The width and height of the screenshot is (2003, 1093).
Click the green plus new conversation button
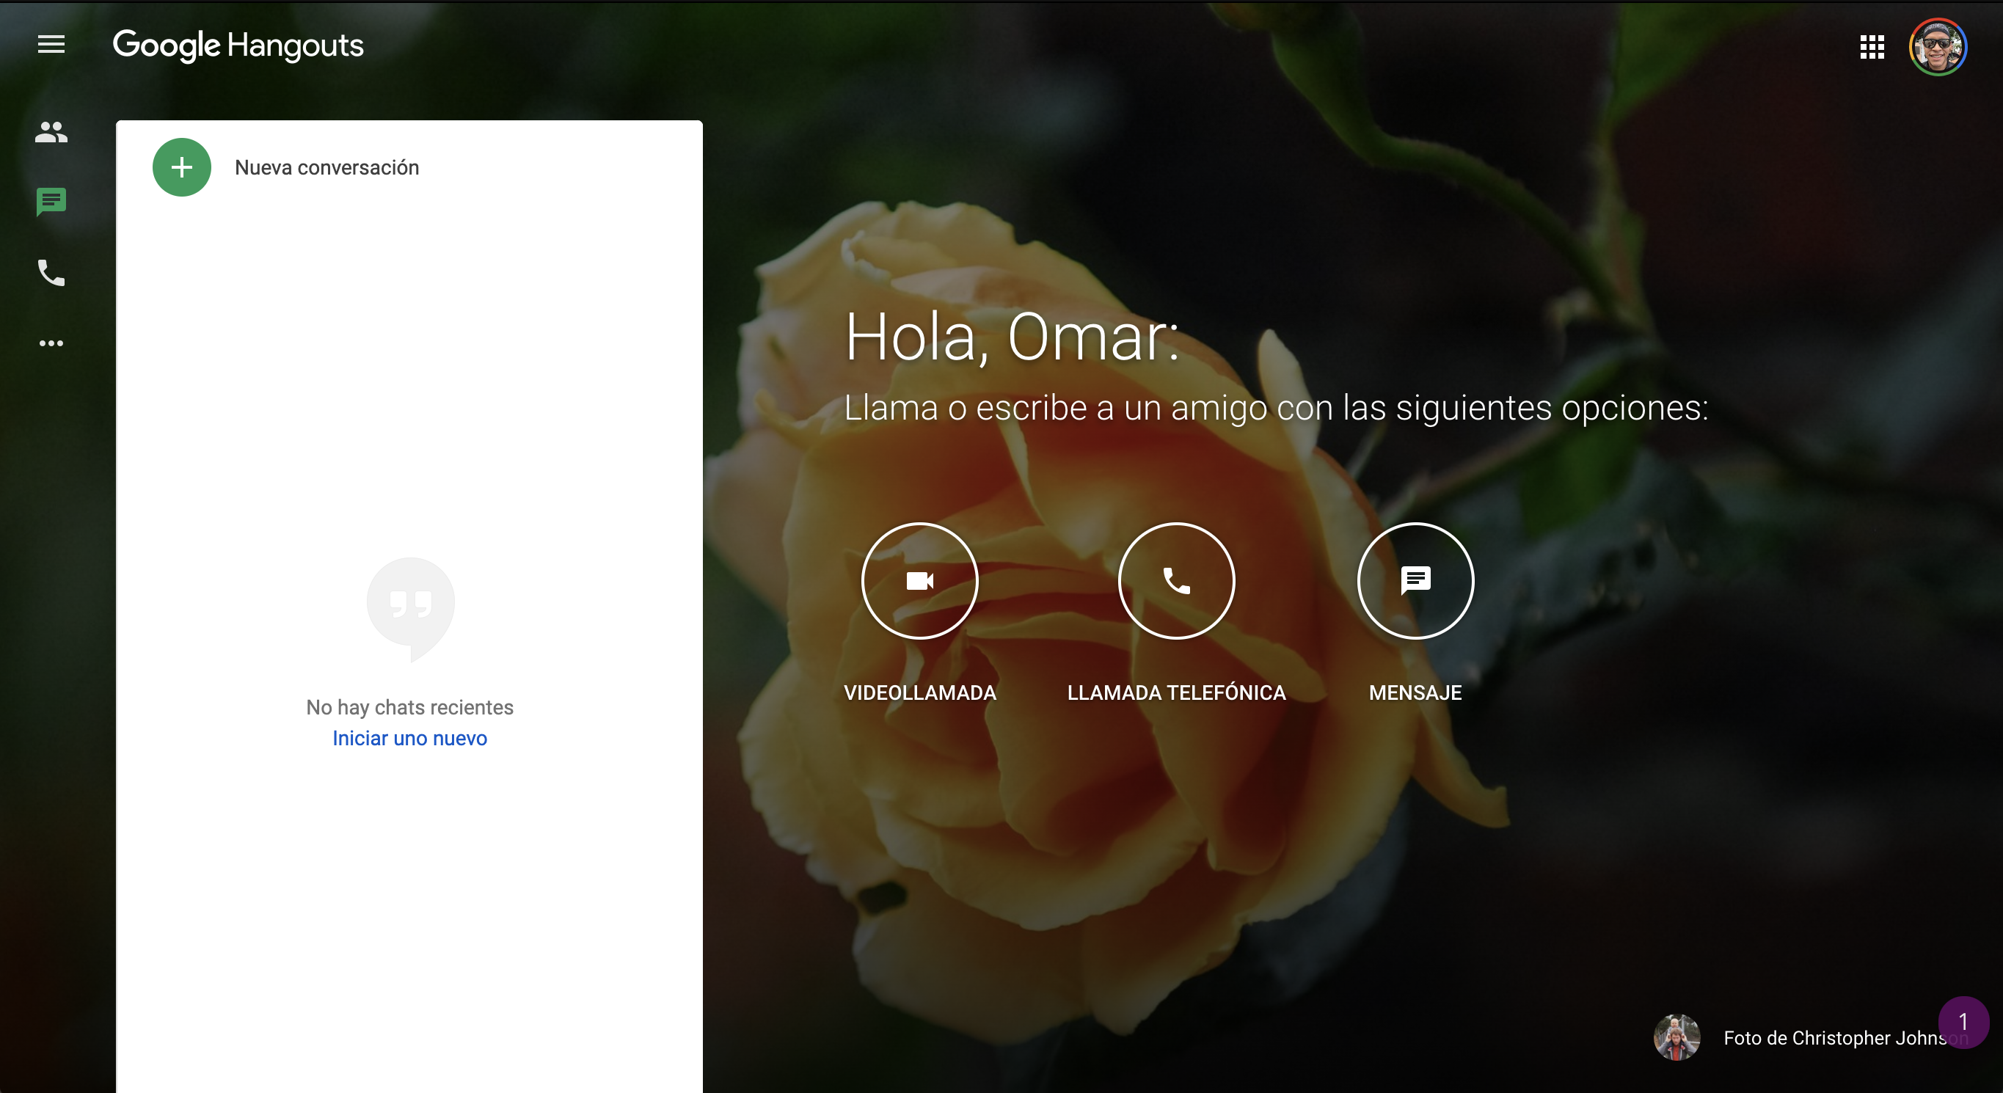pyautogui.click(x=181, y=167)
